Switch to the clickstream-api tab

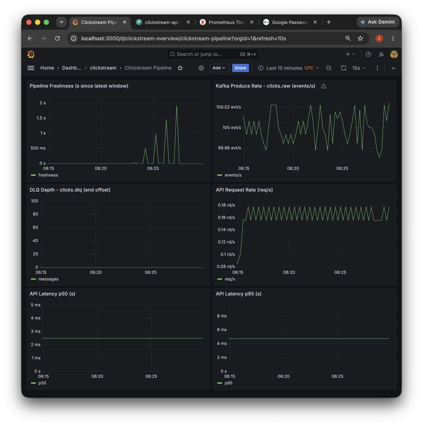[163, 22]
